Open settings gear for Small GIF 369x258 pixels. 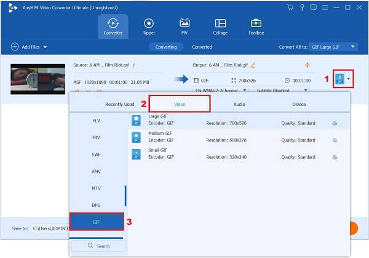click(335, 157)
